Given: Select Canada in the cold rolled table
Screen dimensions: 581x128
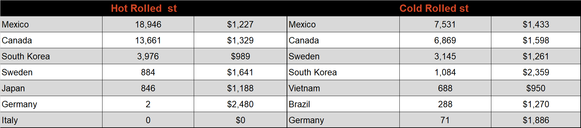Looking at the screenshot, I should click(x=343, y=40).
